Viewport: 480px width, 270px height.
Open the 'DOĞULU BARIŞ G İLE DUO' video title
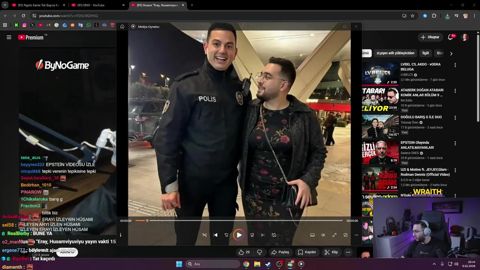[421, 117]
